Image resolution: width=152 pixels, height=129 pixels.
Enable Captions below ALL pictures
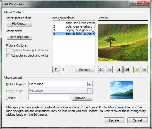[x=8, y=50]
